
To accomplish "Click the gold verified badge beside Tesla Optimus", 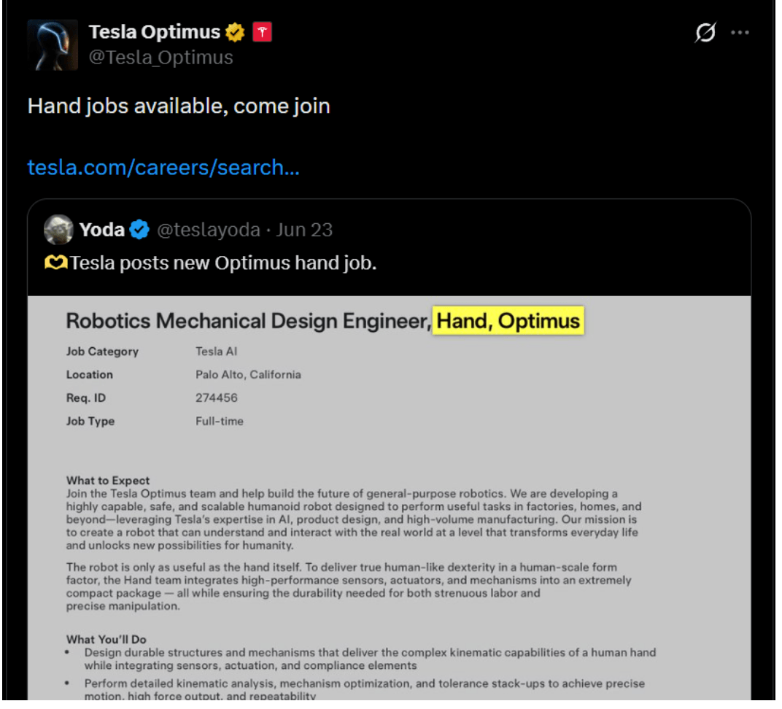I will (x=236, y=32).
